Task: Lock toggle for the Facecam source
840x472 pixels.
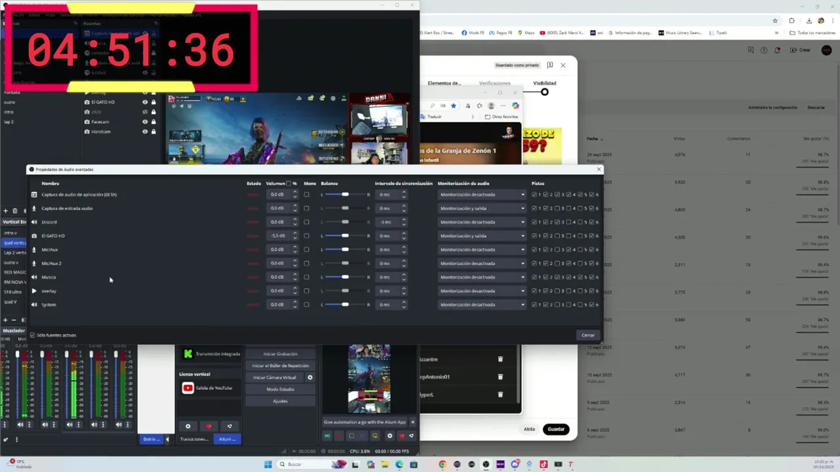Action: 154,122
